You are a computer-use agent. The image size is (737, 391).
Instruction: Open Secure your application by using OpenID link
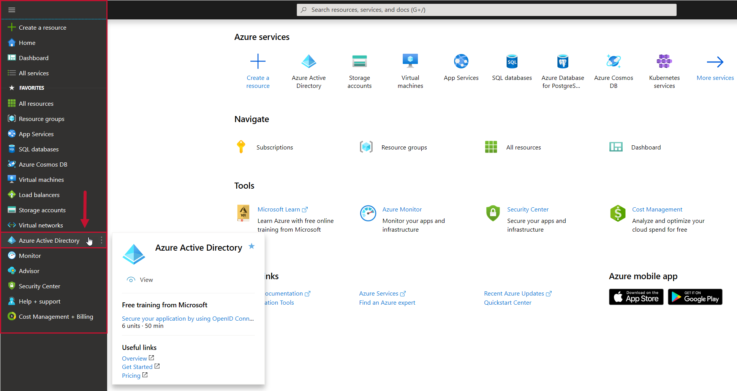[188, 319]
